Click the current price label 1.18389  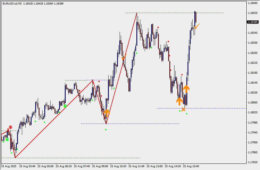click(252, 22)
